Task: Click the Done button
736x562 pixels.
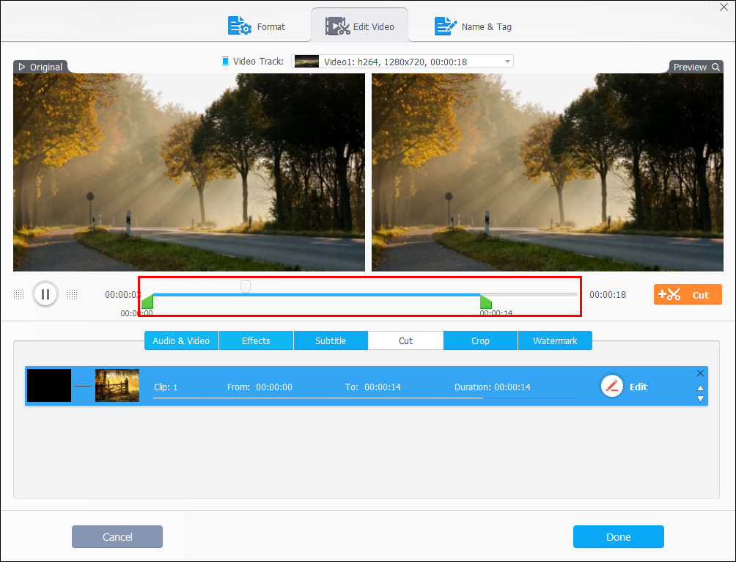Action: [619, 536]
